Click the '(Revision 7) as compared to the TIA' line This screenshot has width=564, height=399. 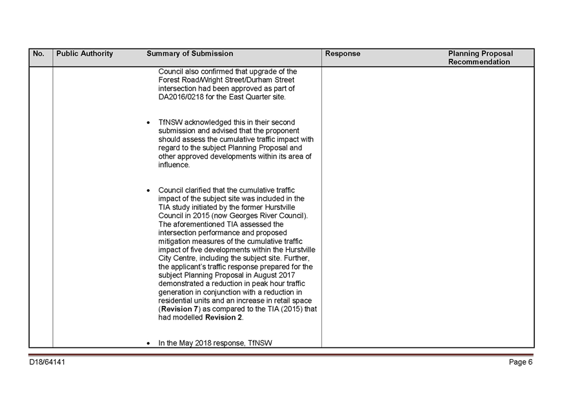click(x=237, y=309)
